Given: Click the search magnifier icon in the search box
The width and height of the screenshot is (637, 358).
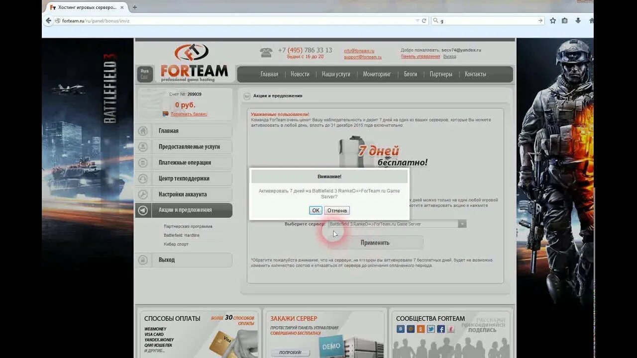Looking at the screenshot, I should 436,21.
